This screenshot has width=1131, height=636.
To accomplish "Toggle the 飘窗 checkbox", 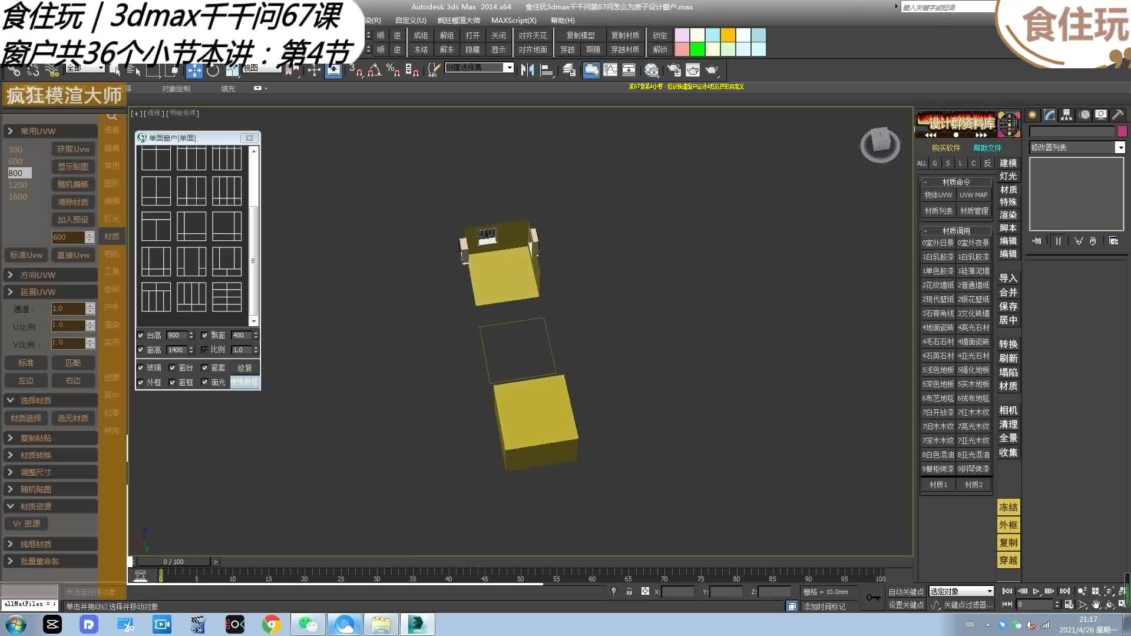I will tap(204, 335).
